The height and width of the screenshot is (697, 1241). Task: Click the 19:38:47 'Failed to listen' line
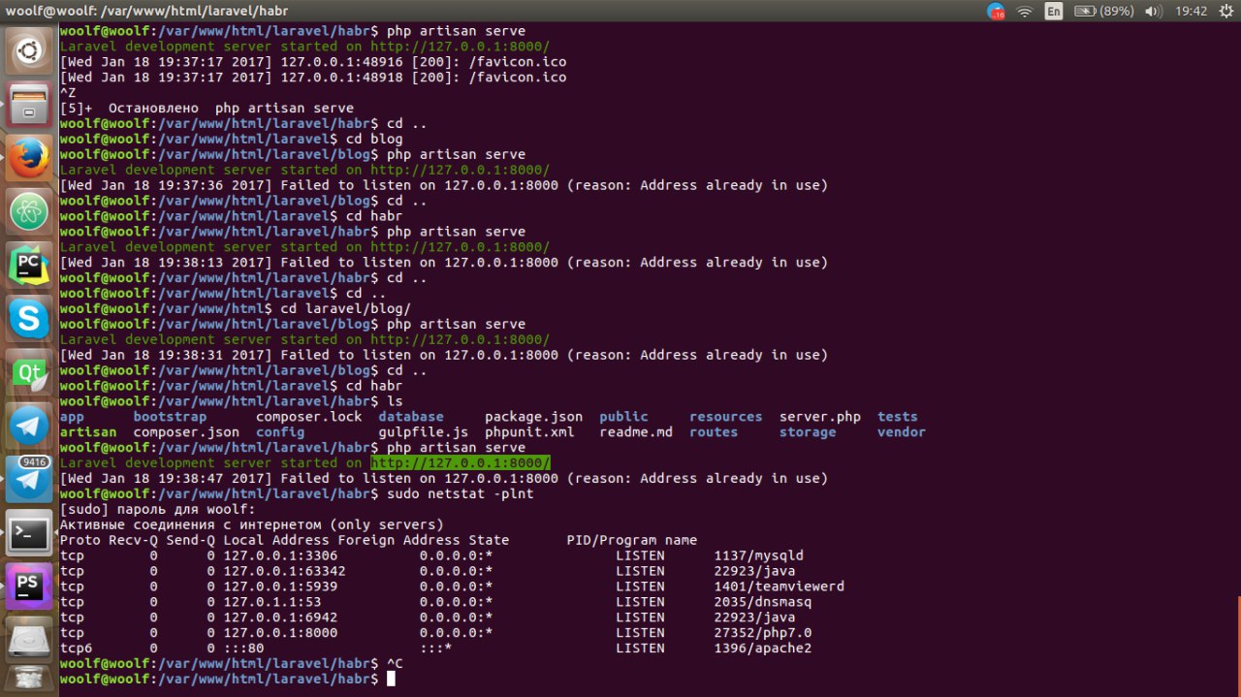coord(444,478)
